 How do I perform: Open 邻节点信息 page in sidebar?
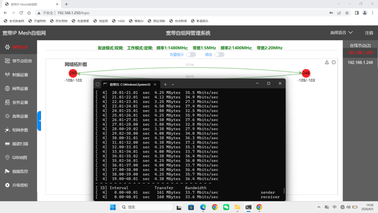(x=18, y=61)
